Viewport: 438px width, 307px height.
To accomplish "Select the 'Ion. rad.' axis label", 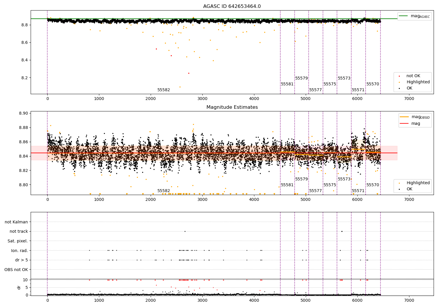I will (x=20, y=251).
